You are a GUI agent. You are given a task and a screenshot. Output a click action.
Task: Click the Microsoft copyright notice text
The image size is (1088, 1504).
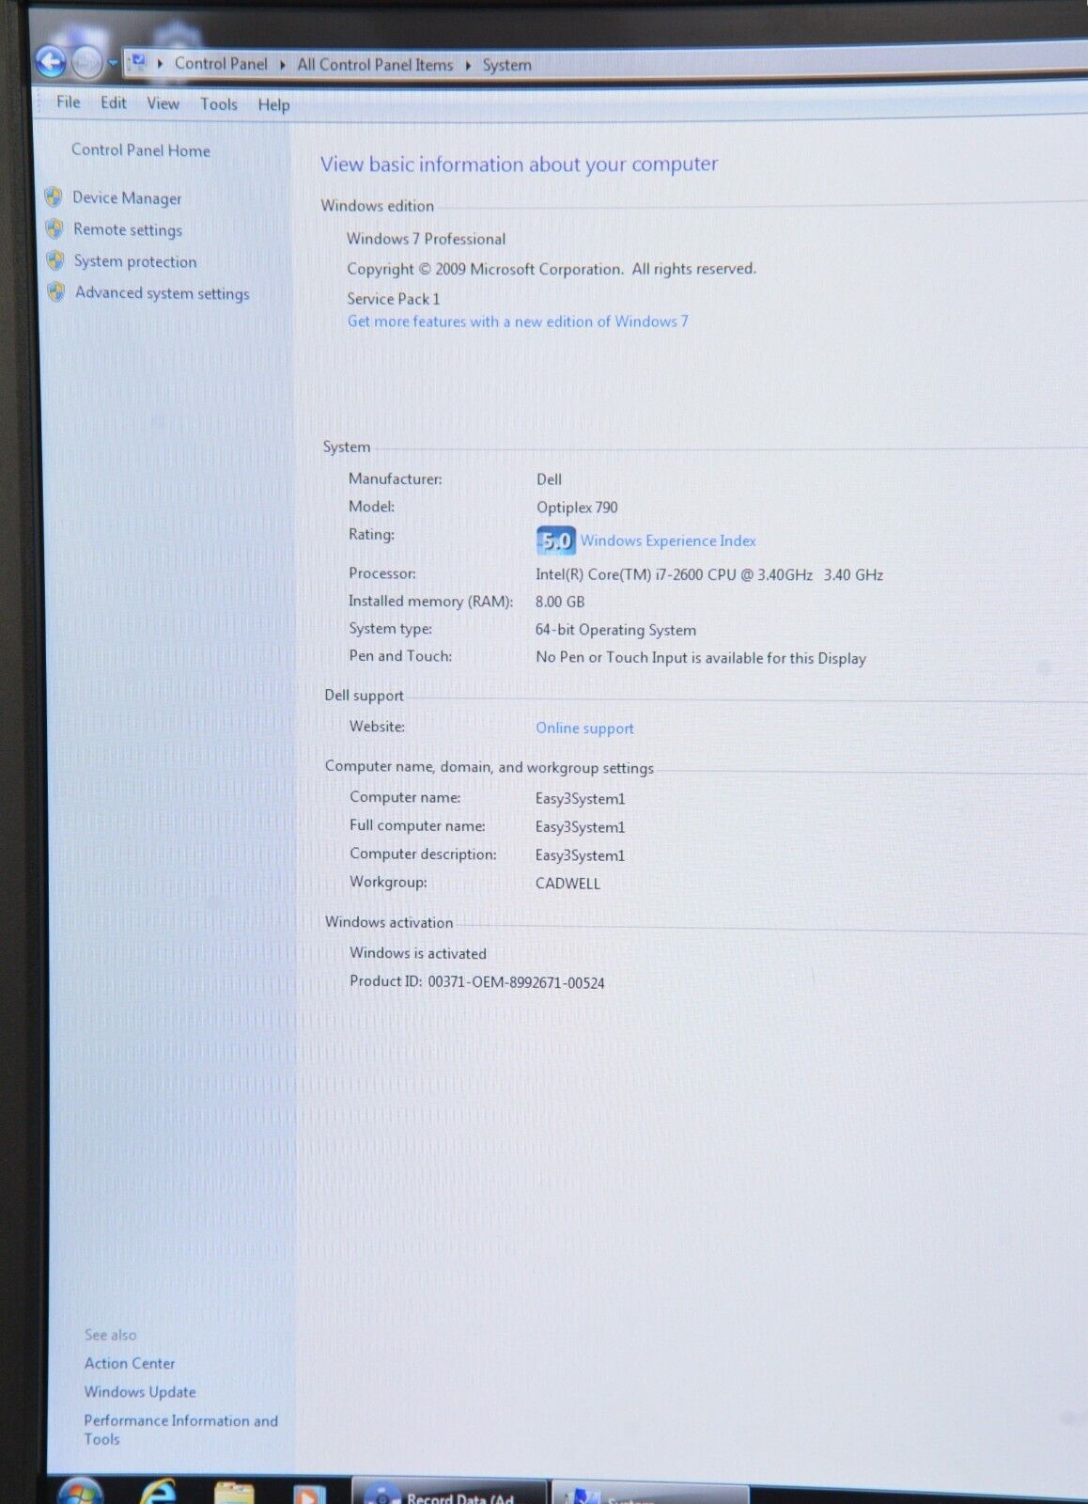552,269
